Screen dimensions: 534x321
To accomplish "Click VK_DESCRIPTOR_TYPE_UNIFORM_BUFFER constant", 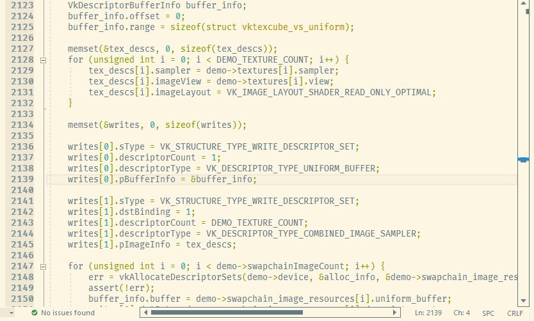I will (x=291, y=169).
